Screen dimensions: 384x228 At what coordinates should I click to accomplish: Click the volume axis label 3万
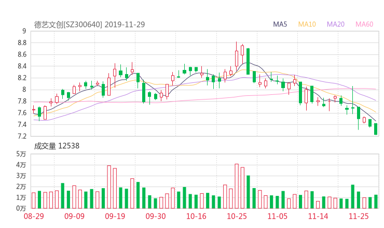pyautogui.click(x=21, y=176)
